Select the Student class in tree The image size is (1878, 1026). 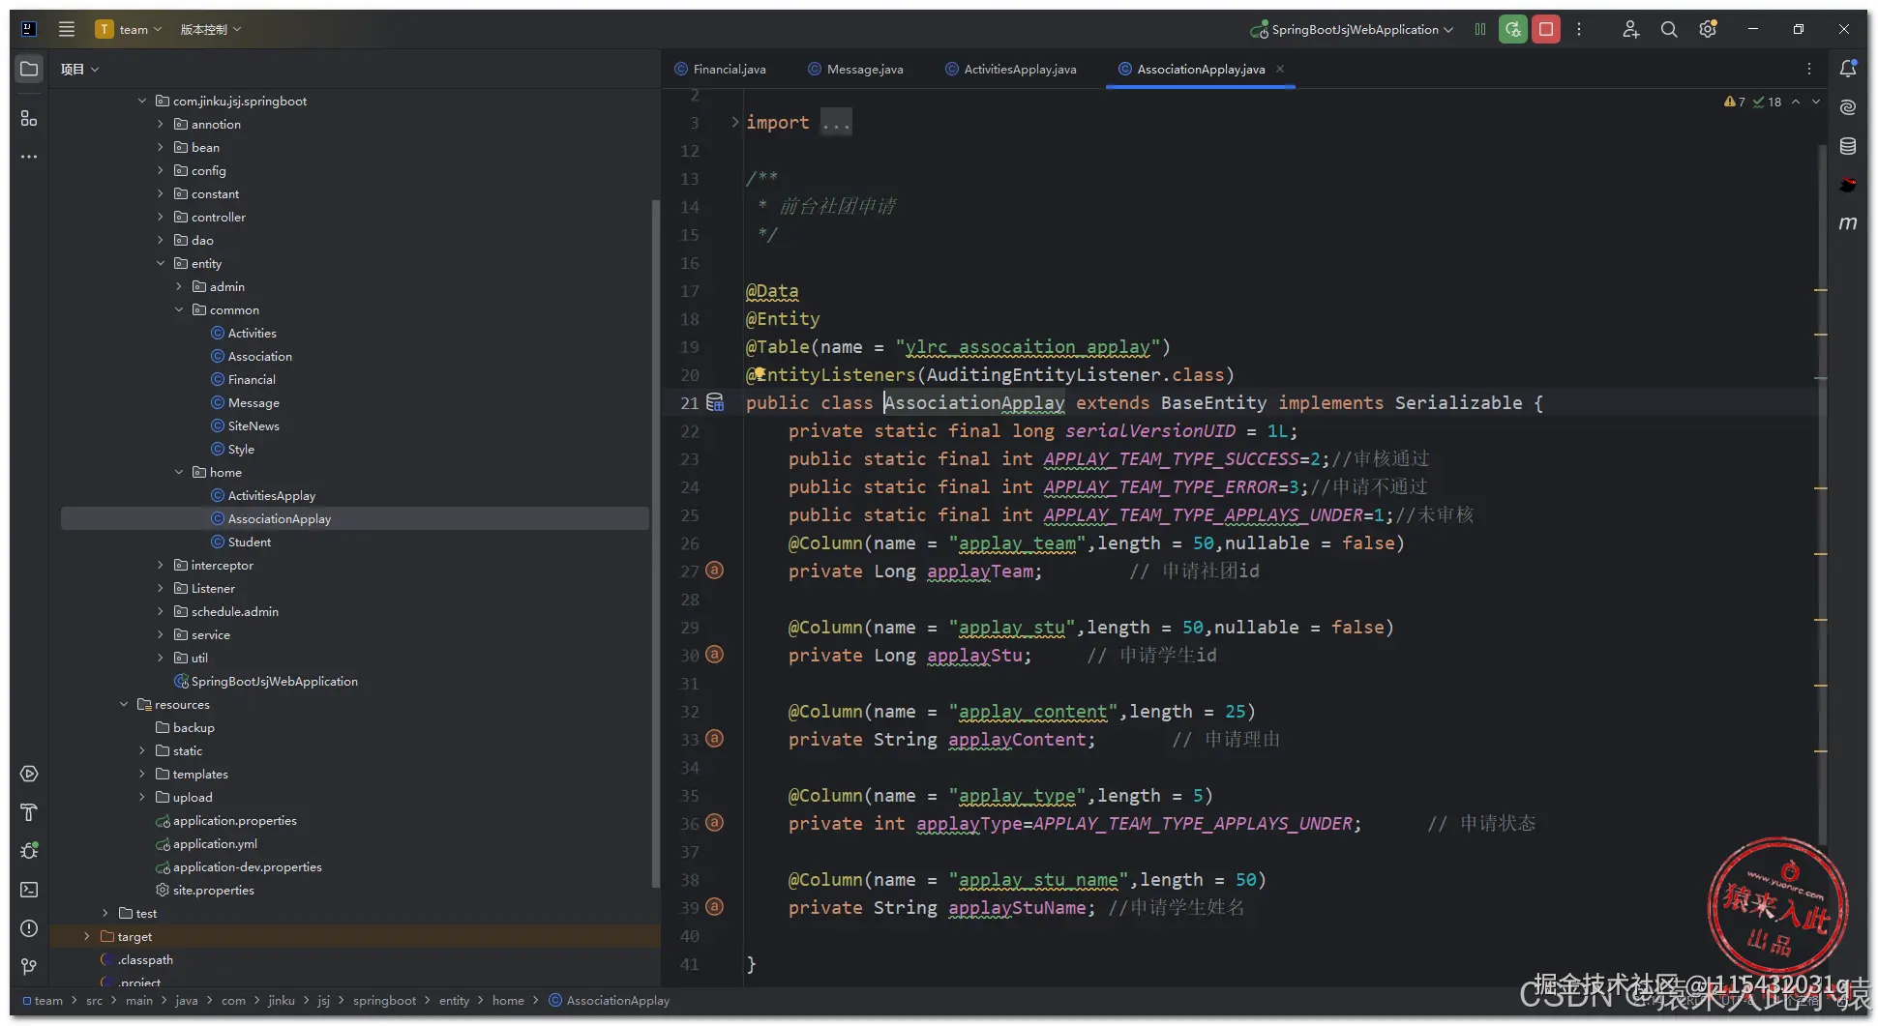tap(250, 542)
